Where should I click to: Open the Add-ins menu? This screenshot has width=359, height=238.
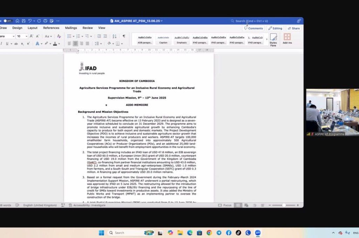287,38
